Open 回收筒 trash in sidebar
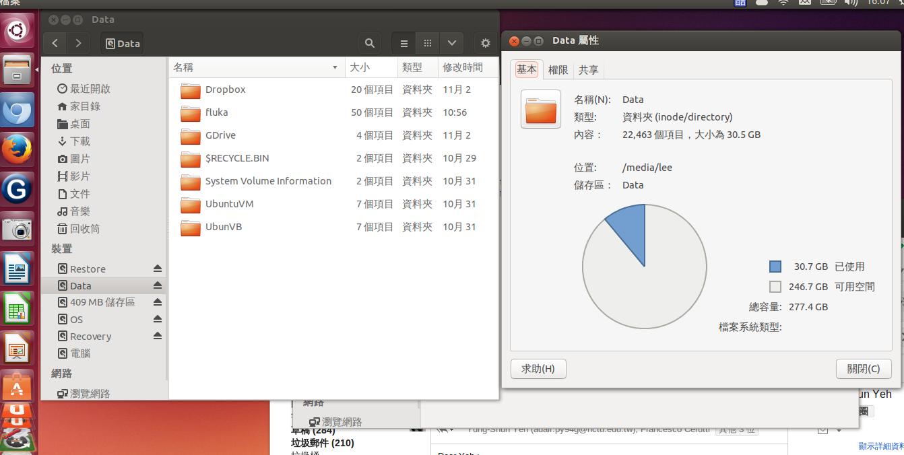The image size is (904, 455). 79,229
